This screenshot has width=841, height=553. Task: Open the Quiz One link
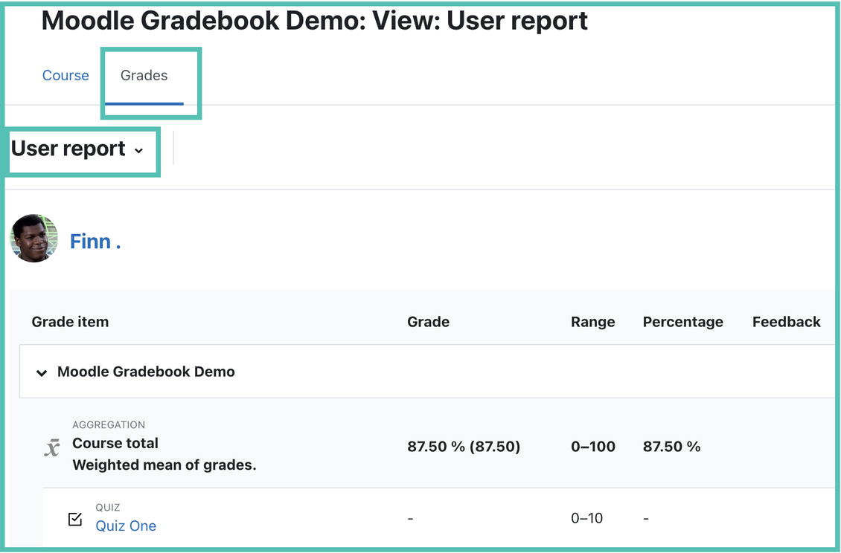point(126,526)
